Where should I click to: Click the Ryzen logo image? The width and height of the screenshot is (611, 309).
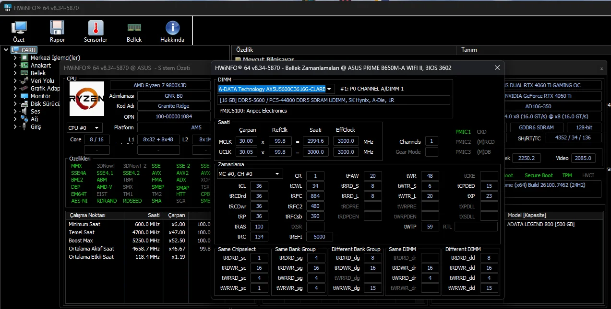click(87, 99)
